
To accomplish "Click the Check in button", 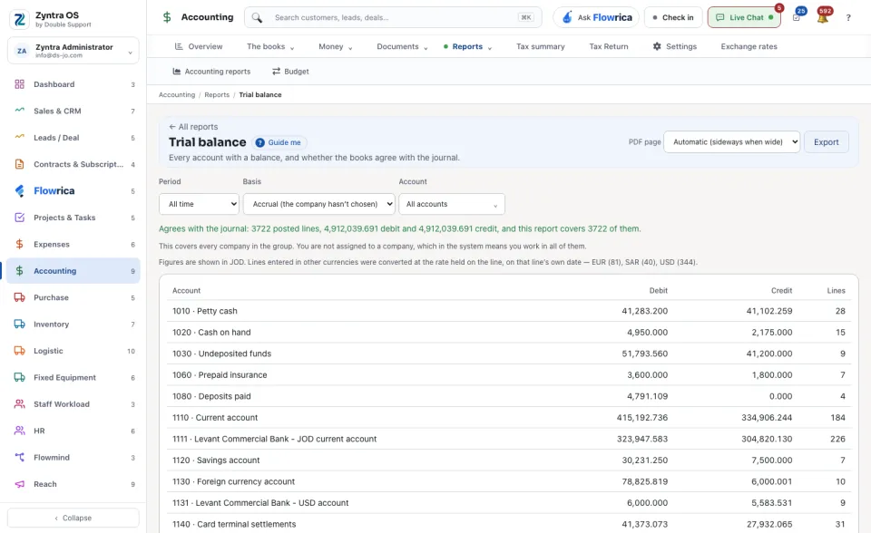I will tap(673, 18).
